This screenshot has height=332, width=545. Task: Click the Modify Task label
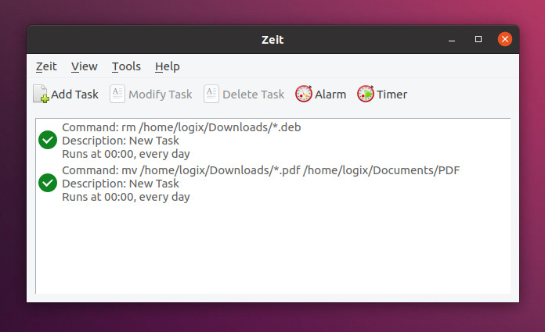pos(161,95)
